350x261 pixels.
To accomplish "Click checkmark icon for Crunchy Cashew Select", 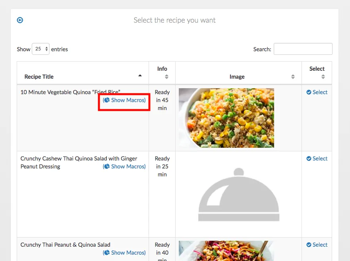I will [309, 159].
